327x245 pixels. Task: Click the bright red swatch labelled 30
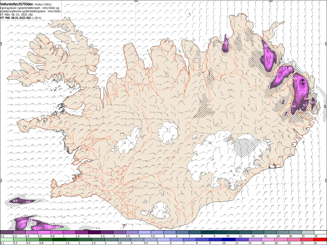[320, 239]
